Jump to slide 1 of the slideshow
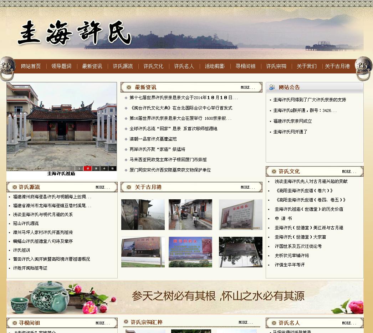Image resolution: width=373 pixels, height=333 pixels. coord(79,169)
